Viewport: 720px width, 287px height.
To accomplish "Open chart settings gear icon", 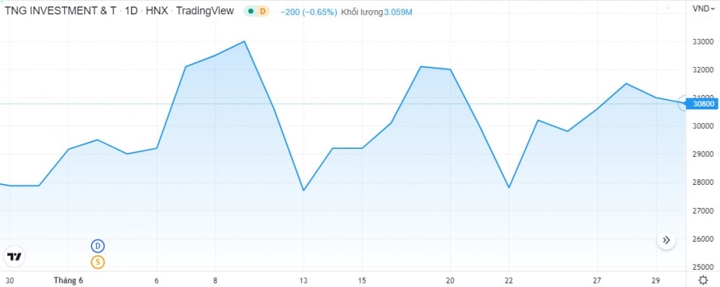I will coord(703,280).
